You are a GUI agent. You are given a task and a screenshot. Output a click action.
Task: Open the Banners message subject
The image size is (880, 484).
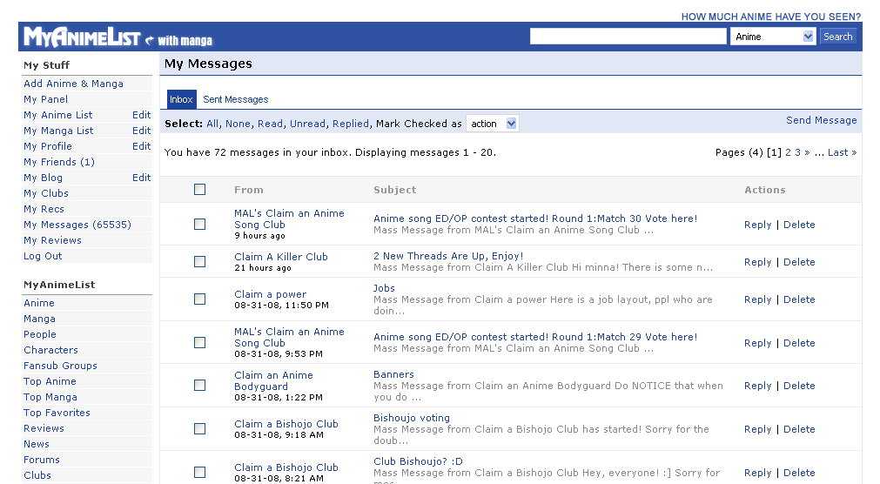(x=393, y=374)
